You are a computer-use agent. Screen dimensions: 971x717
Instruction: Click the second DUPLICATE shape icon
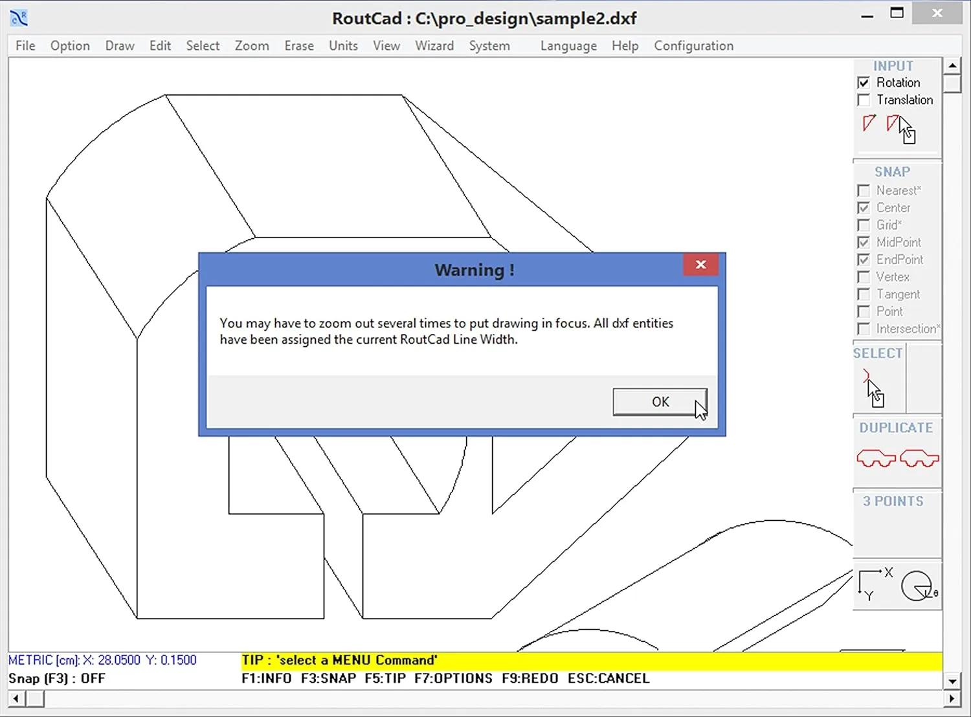coord(919,458)
